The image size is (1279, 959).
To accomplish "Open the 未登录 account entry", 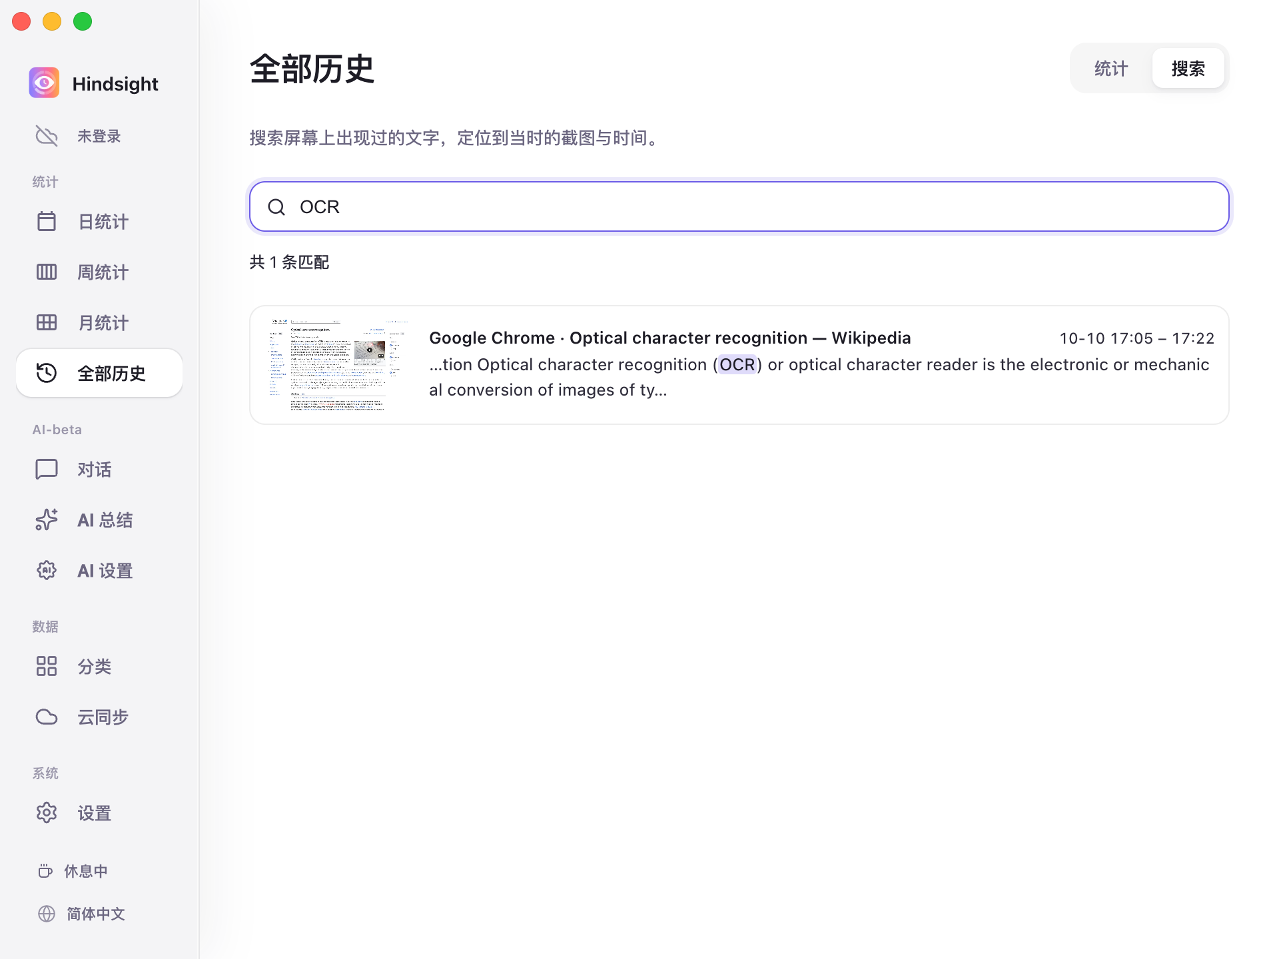I will click(x=99, y=136).
